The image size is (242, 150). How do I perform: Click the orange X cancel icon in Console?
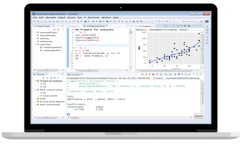pyautogui.click(x=147, y=74)
